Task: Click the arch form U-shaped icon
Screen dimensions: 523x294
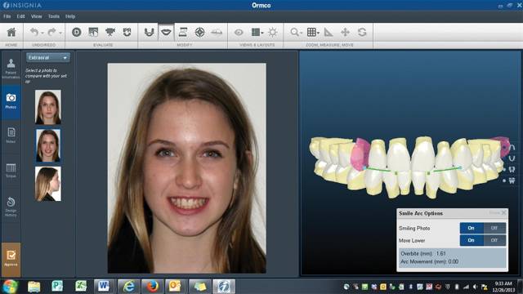Action: pos(149,32)
